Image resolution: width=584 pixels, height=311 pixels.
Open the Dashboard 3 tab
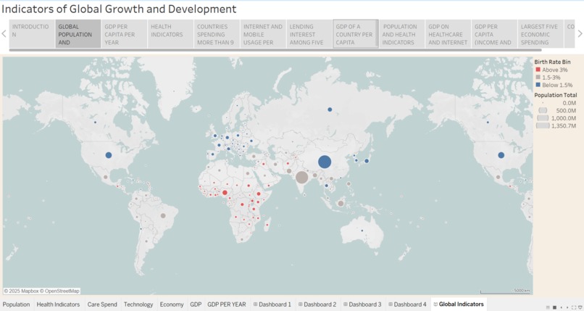[362, 304]
